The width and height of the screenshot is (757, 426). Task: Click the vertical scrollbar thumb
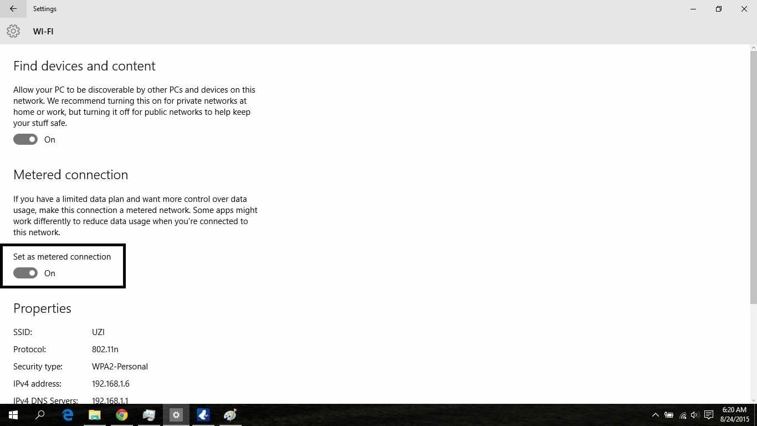point(753,177)
